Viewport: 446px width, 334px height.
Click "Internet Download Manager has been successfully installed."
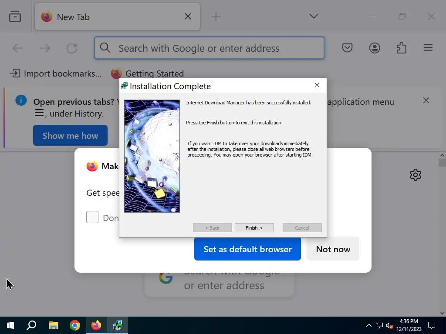tap(249, 103)
